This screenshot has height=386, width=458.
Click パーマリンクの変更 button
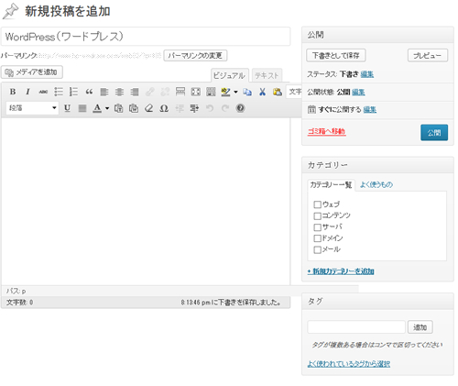(x=195, y=56)
